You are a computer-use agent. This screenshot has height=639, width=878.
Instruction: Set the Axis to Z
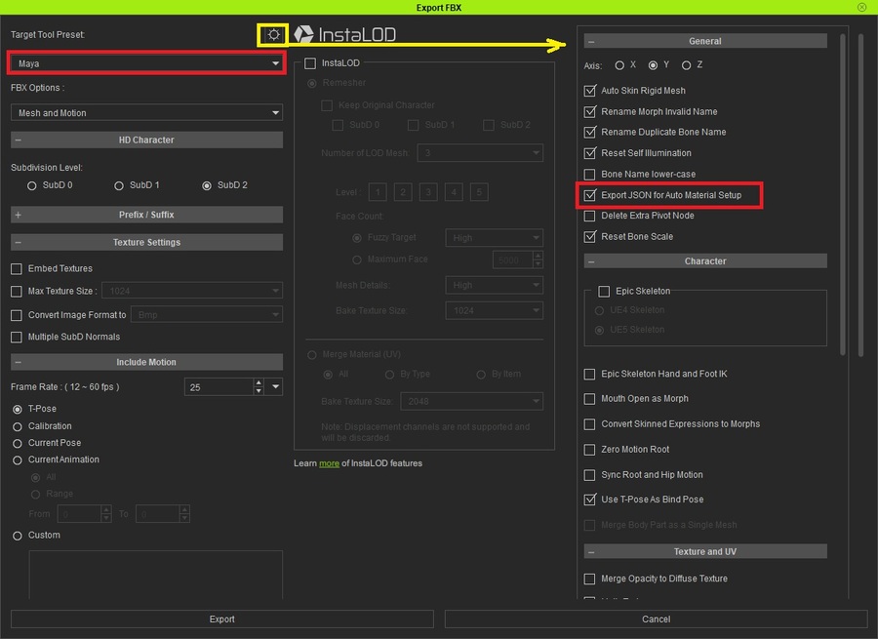click(x=687, y=65)
